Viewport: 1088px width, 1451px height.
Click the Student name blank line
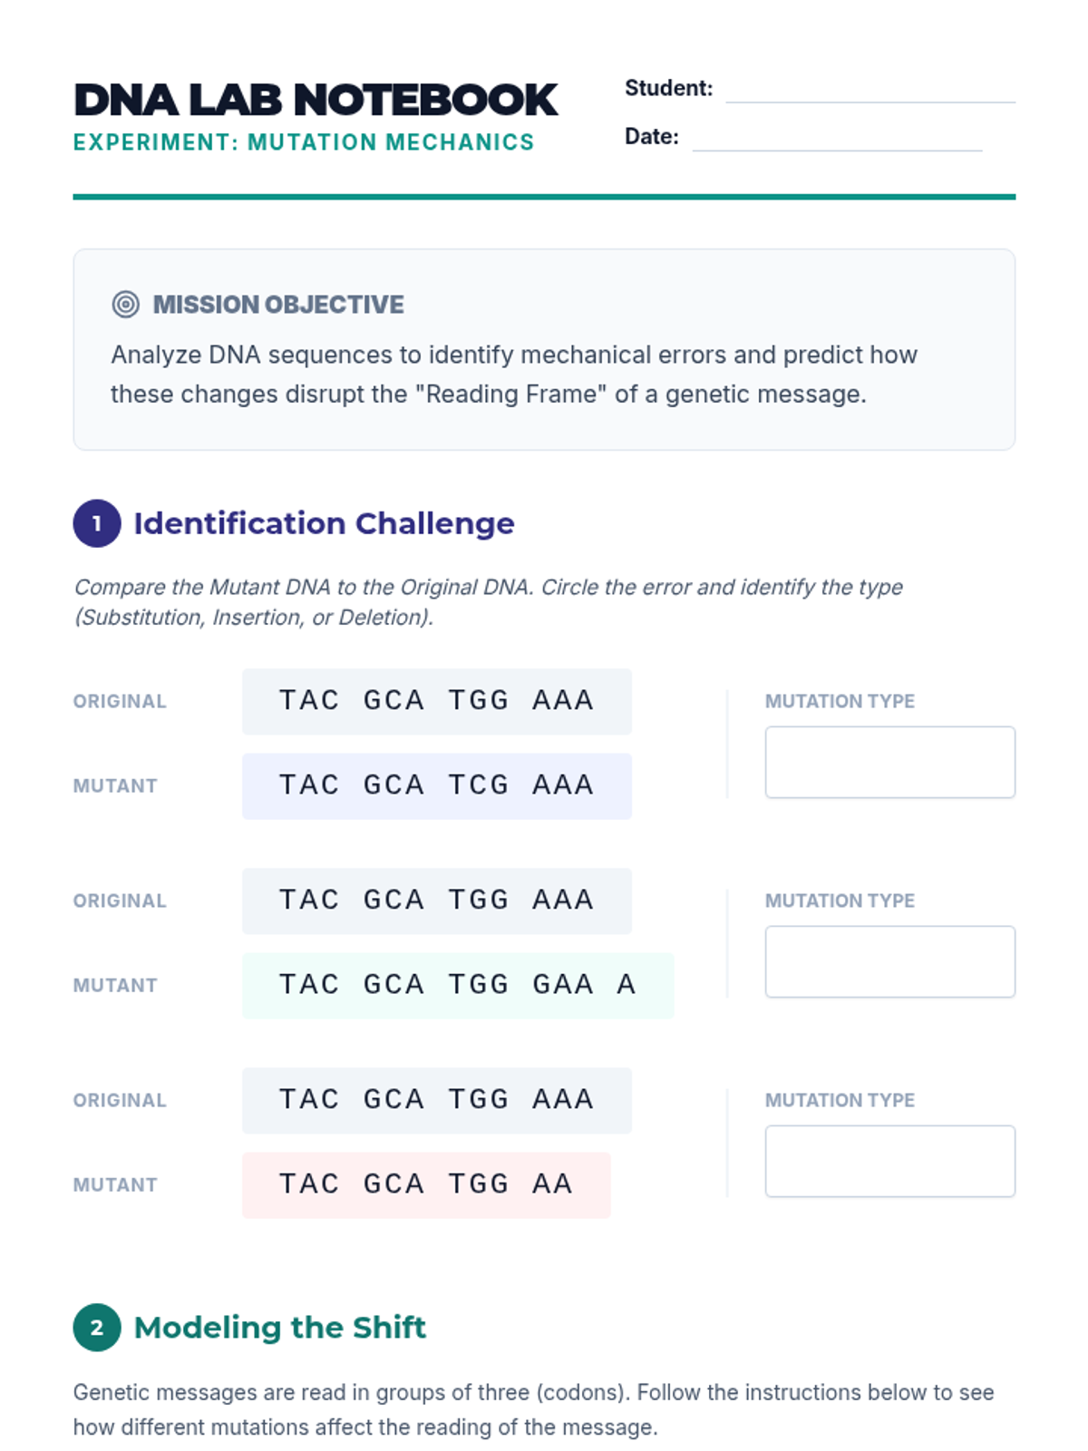point(869,91)
